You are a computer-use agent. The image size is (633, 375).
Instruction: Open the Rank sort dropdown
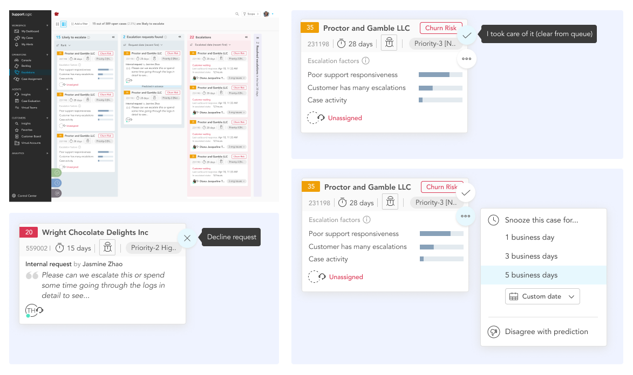63,45
